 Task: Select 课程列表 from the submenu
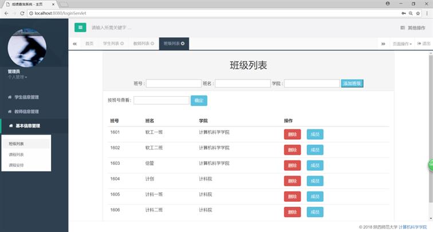[x=17, y=155]
